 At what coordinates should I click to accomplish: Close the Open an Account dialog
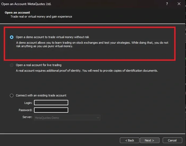click(179, 4)
